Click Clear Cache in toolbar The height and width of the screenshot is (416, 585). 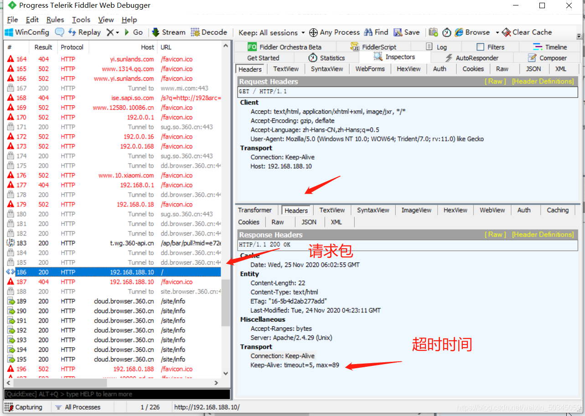pyautogui.click(x=527, y=32)
